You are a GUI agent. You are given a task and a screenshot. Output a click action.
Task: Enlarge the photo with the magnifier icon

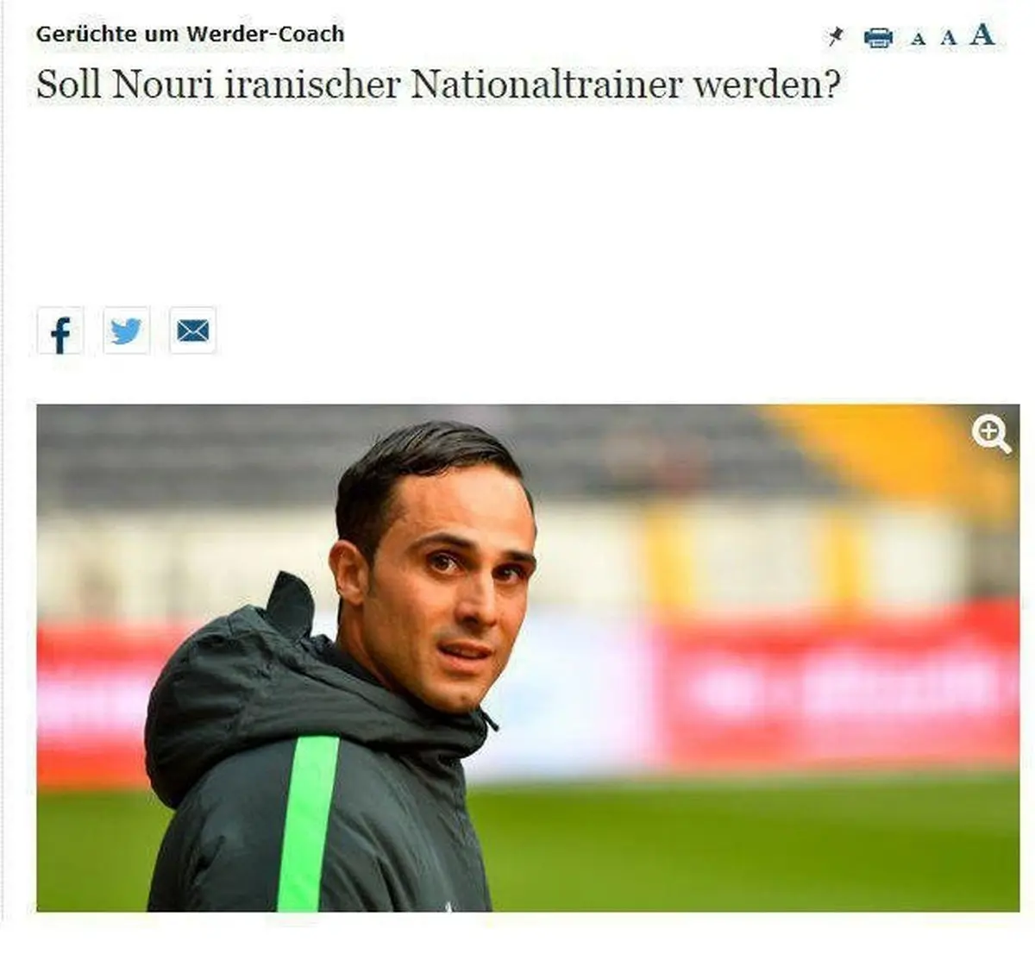coord(991,435)
